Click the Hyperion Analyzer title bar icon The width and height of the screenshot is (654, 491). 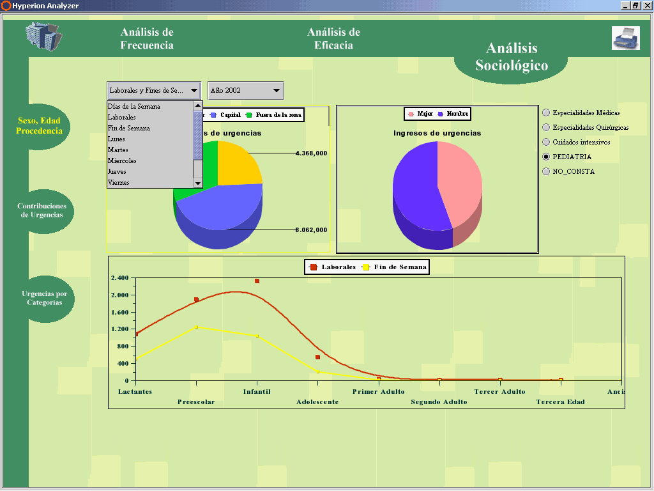coord(6,5)
